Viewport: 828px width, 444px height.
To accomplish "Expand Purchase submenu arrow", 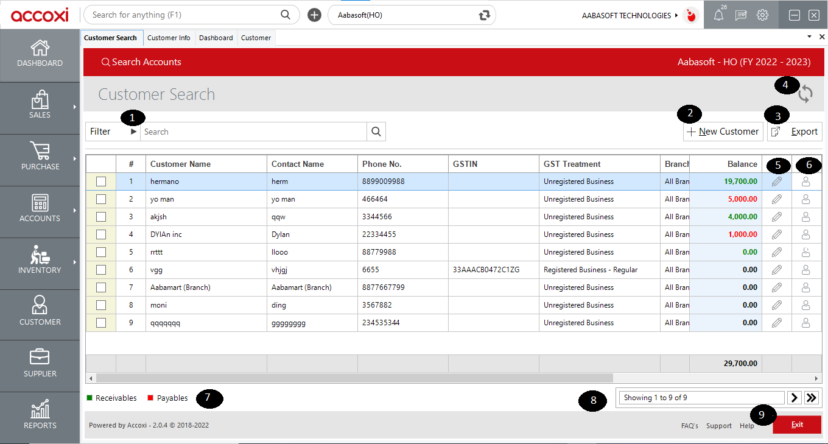I will click(75, 159).
